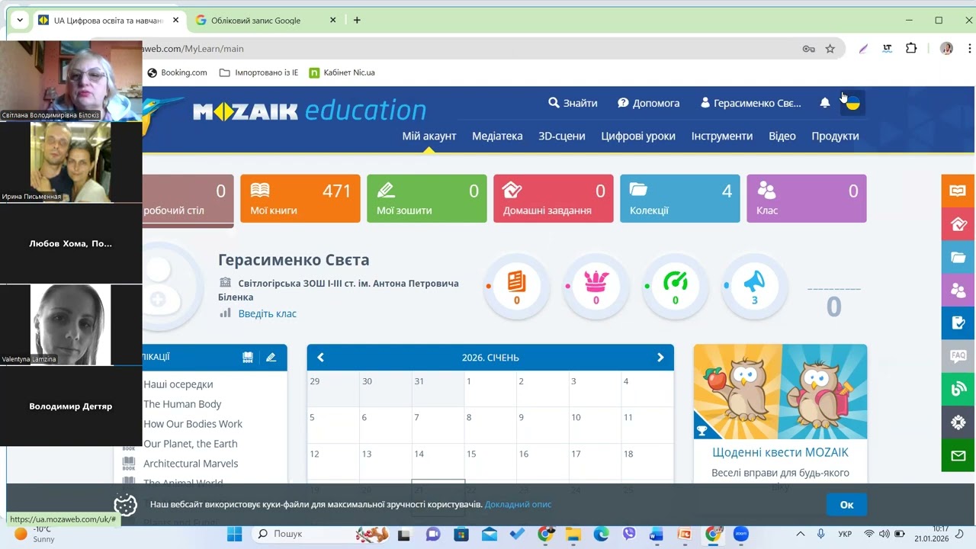Click the Щоденні квести MOZAIK owl thumbnail
This screenshot has height=549, width=976.
(x=780, y=392)
